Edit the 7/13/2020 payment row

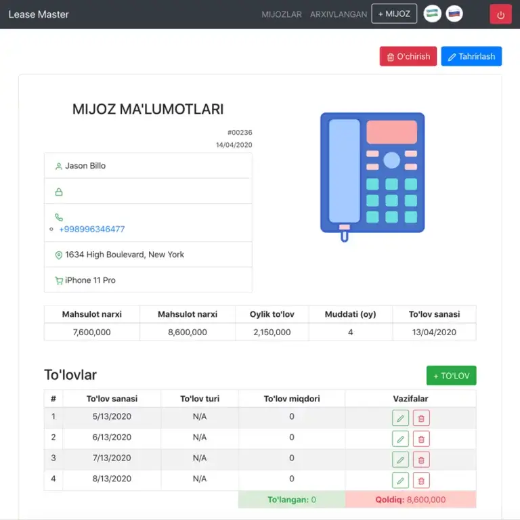point(400,460)
